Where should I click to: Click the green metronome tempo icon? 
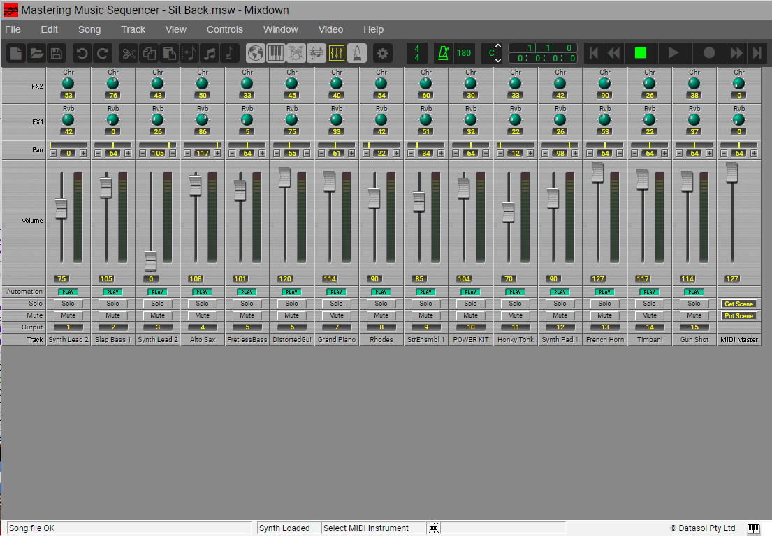point(443,53)
